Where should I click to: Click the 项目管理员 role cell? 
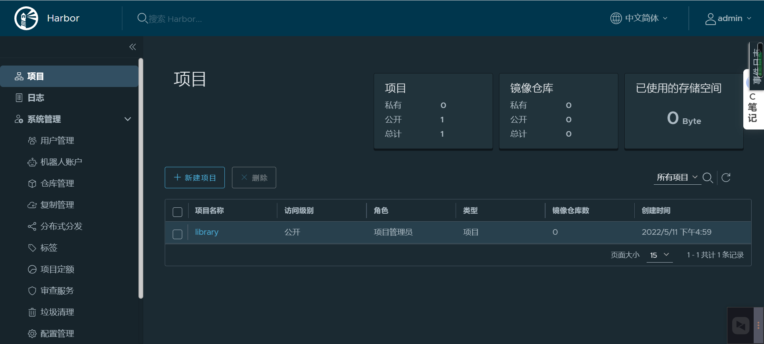click(393, 232)
